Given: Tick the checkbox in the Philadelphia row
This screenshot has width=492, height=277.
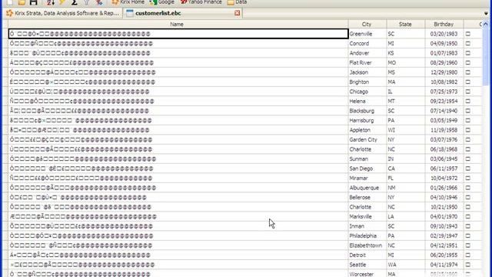Looking at the screenshot, I should tap(468, 236).
